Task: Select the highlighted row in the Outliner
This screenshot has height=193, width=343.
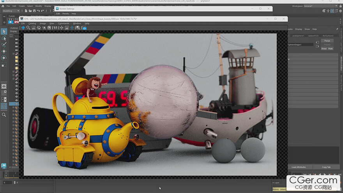Action: pos(14,104)
